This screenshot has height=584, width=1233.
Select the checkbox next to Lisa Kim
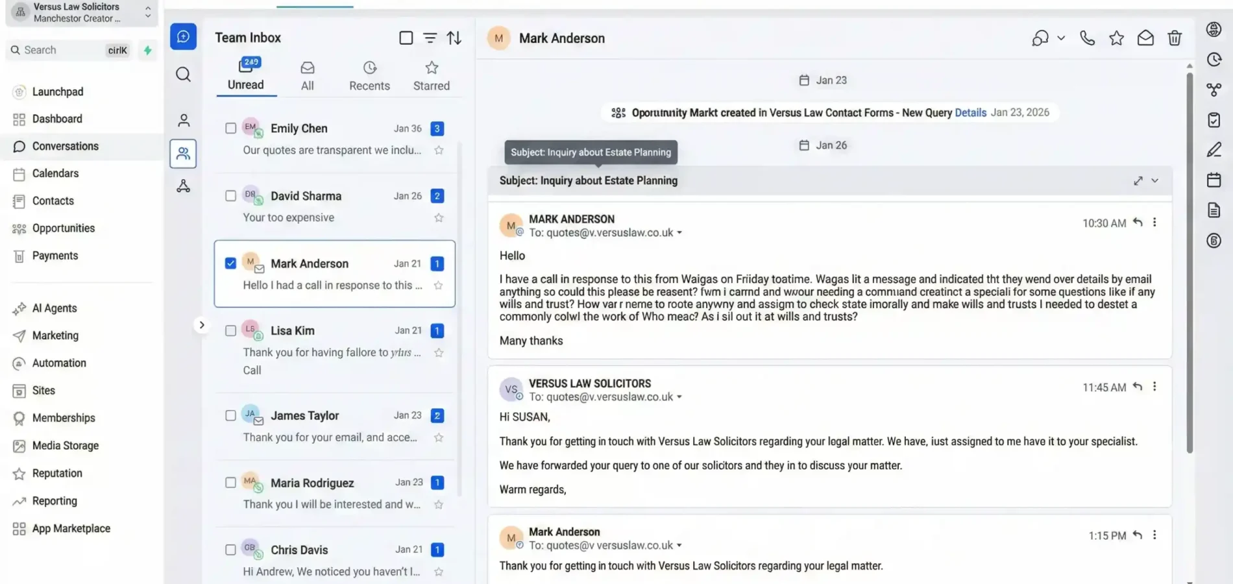tap(230, 330)
